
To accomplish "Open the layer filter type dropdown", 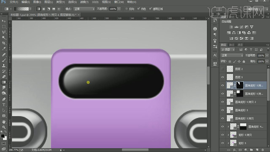I will click(x=228, y=50).
